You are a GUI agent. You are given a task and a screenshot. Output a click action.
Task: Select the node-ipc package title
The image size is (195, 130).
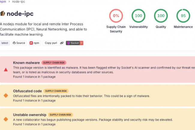[x=20, y=14]
